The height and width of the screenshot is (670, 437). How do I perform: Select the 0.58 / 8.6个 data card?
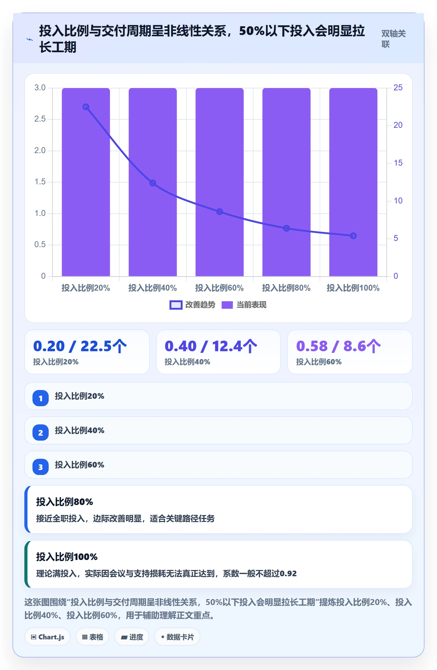(x=350, y=352)
